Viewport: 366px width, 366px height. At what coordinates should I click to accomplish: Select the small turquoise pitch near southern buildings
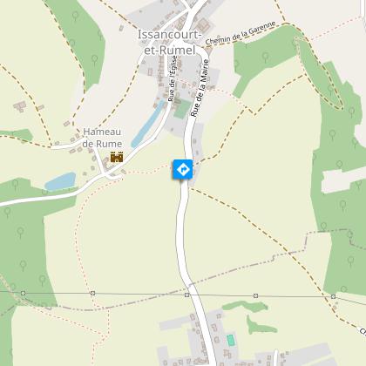click(231, 340)
